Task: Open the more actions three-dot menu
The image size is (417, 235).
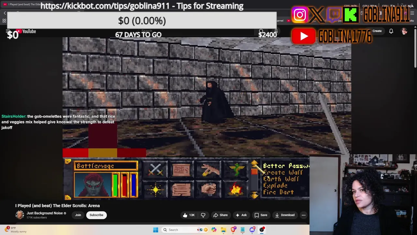Action: 304,215
